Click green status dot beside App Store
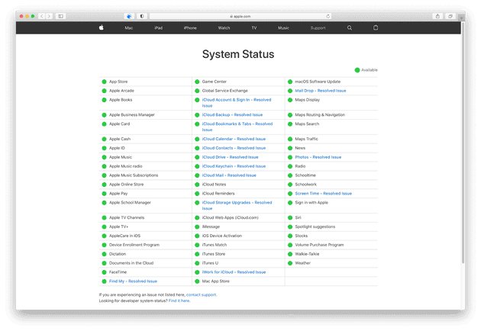Screen dimensions: 481x331 (x=104, y=82)
